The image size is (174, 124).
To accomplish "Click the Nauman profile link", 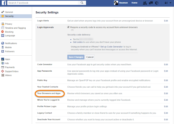I will coord(123,3).
